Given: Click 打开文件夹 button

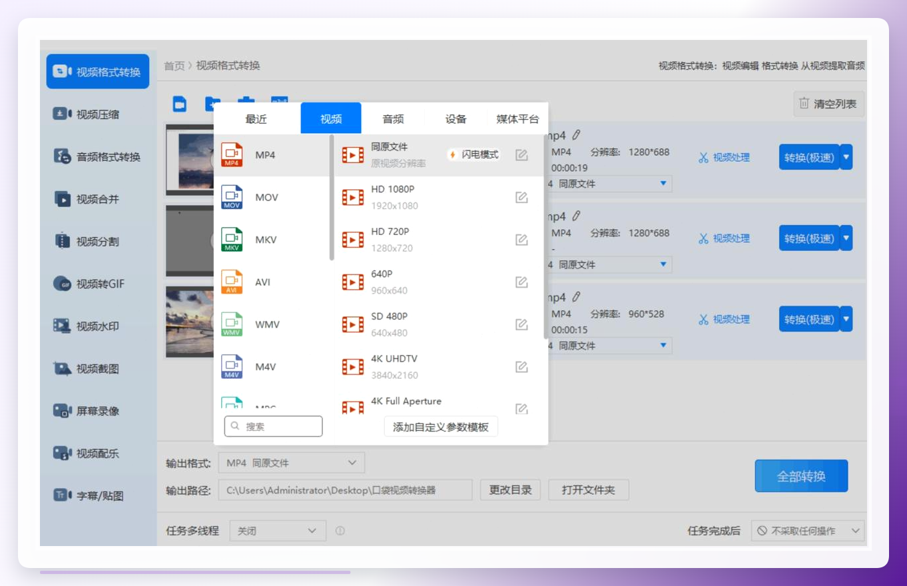Looking at the screenshot, I should pyautogui.click(x=588, y=490).
